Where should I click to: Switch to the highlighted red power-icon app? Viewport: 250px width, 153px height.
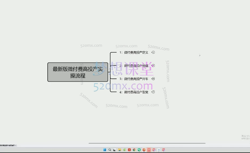click(149, 150)
